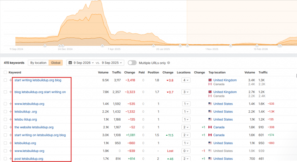
Task: Click the 7 Apr 2025 axis label
Action: [114, 49]
